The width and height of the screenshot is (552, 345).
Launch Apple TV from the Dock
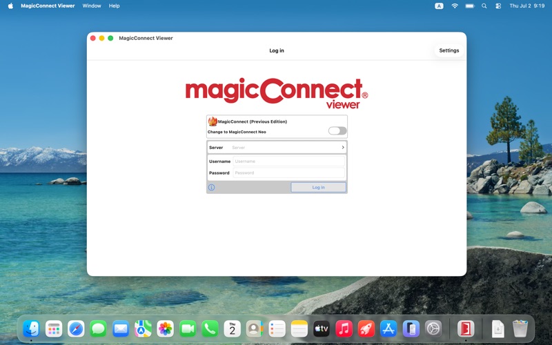tap(322, 329)
